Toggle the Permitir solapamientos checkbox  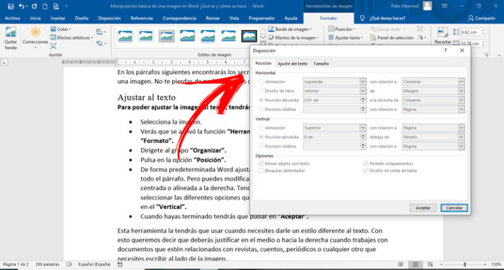click(366, 162)
